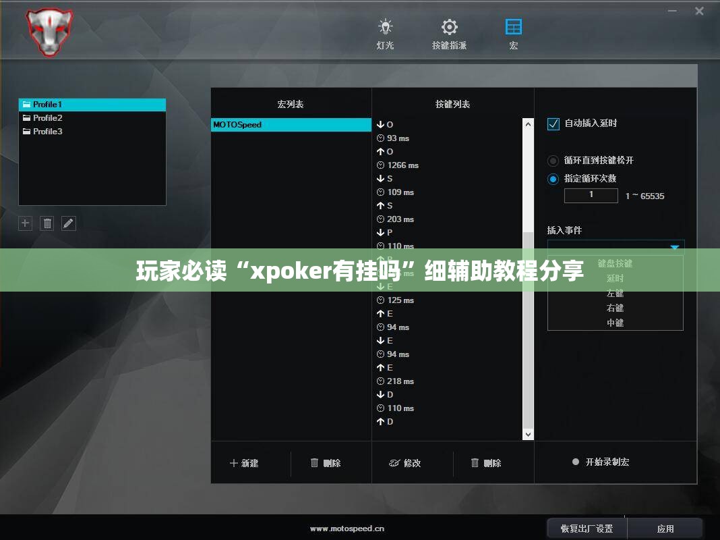Click 删除 under the macro list
Viewport: 720px width, 540px height.
[326, 463]
